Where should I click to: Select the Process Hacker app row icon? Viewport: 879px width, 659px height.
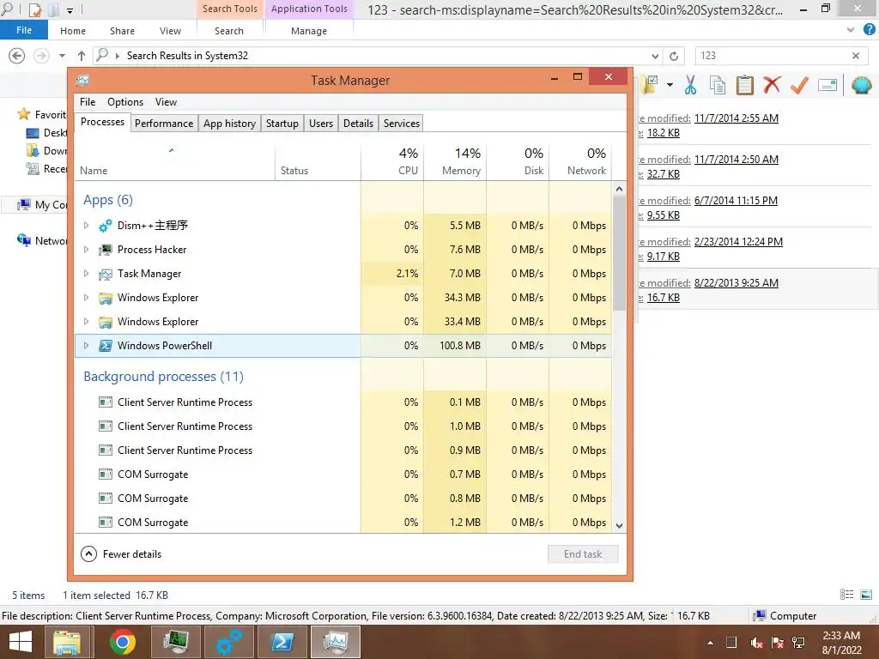click(x=106, y=250)
